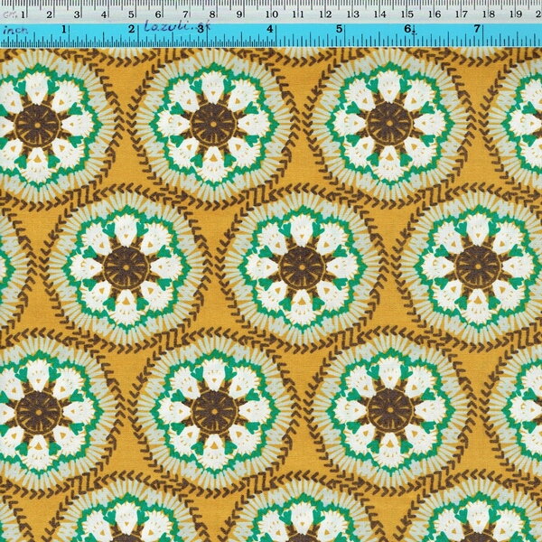Screen dimensions: 542x542
Task: Click the handwritten "lazuli.sk" text on ruler
Action: (177, 26)
